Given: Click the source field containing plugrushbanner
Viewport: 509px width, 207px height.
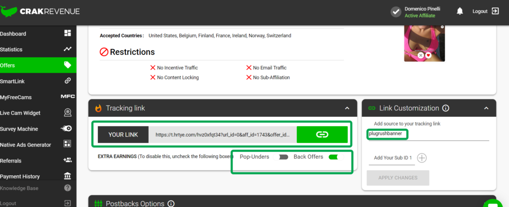Looking at the screenshot, I should click(x=429, y=134).
